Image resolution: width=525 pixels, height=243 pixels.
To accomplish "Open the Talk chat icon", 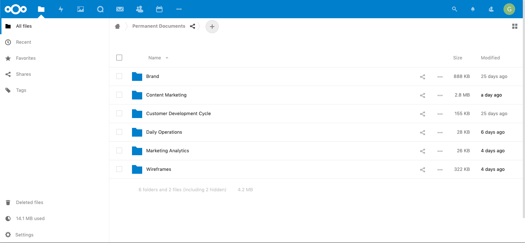I will point(100,9).
